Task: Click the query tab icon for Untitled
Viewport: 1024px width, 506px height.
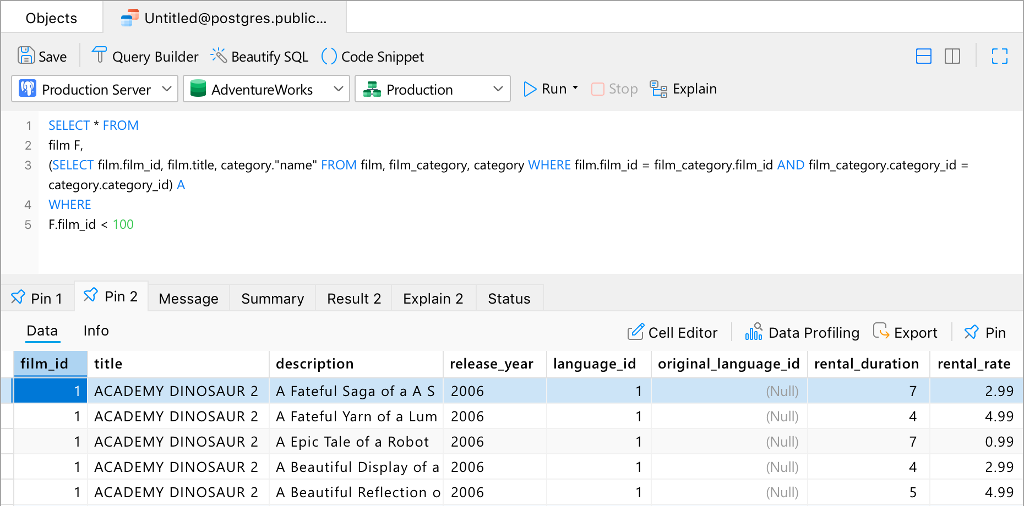Action: click(x=130, y=18)
